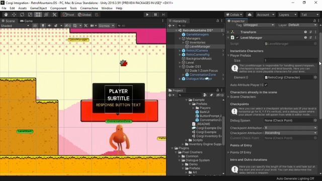Start Play mode
Viewport: 322px width, 181px height.
(147, 15)
